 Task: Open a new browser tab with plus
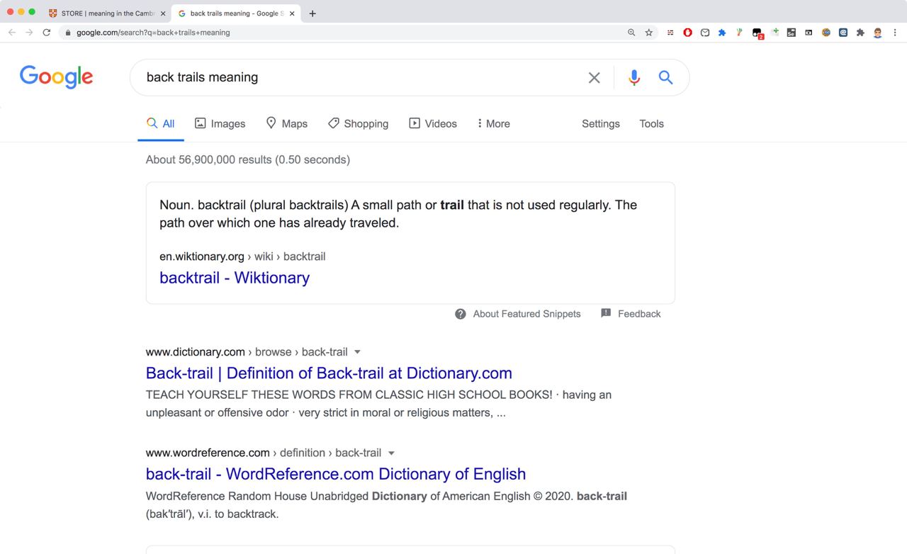[x=312, y=13]
